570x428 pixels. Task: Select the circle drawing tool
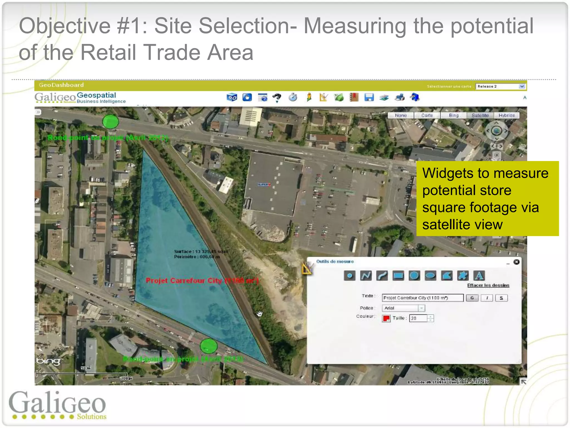click(414, 276)
